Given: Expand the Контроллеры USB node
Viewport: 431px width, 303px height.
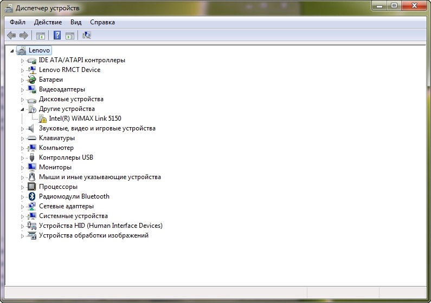Looking at the screenshot, I should click(x=23, y=158).
